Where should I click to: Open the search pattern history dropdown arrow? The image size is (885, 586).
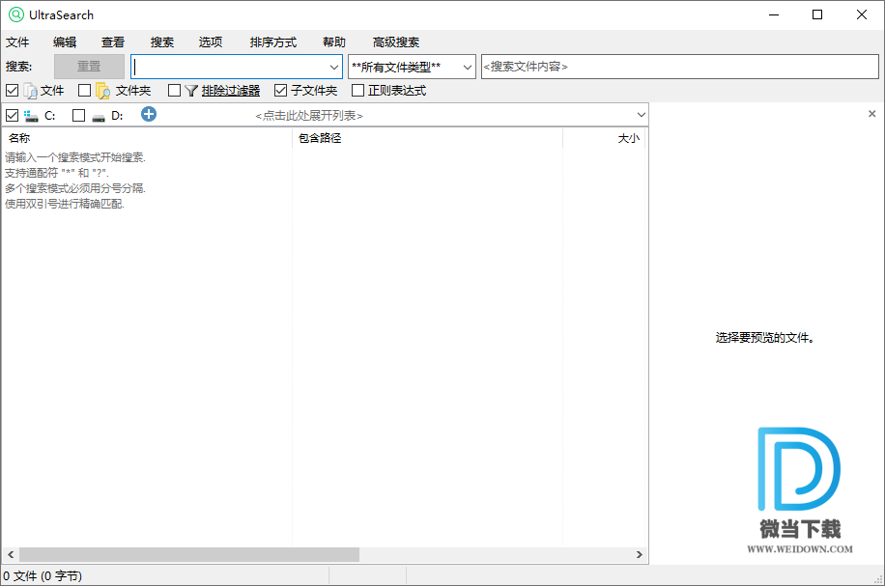[334, 68]
